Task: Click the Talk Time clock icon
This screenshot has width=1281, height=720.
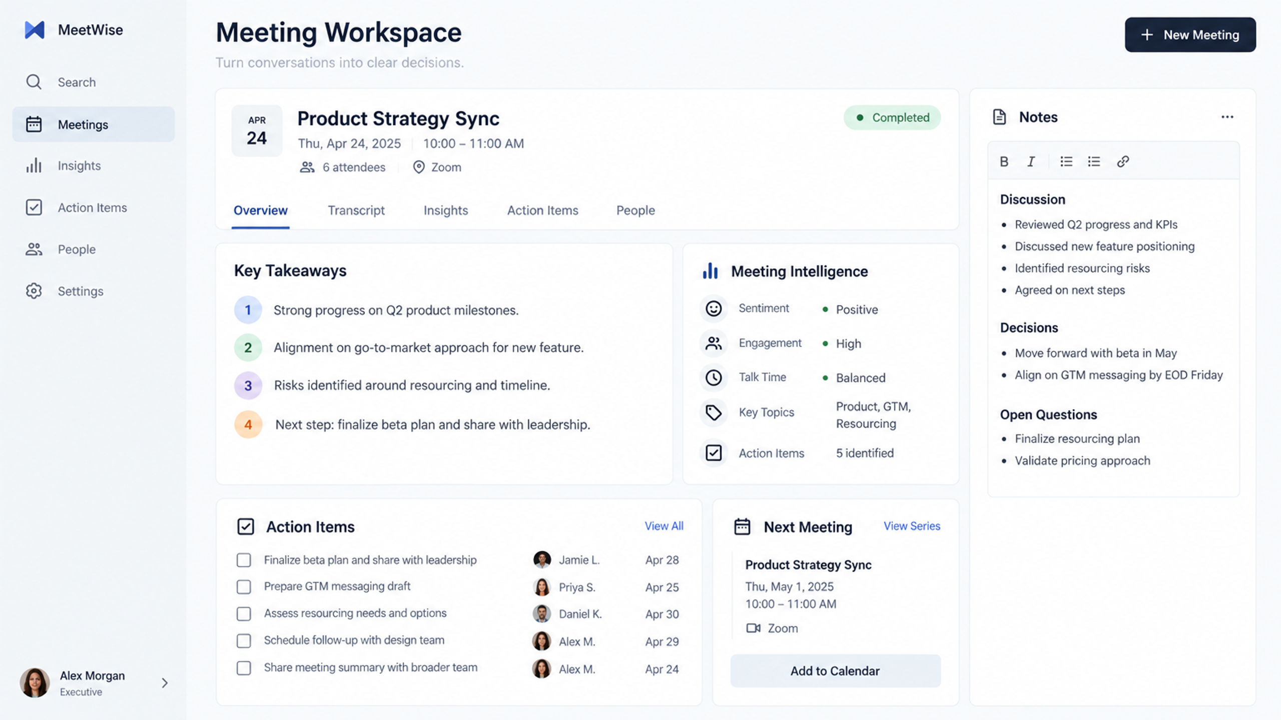Action: [714, 377]
